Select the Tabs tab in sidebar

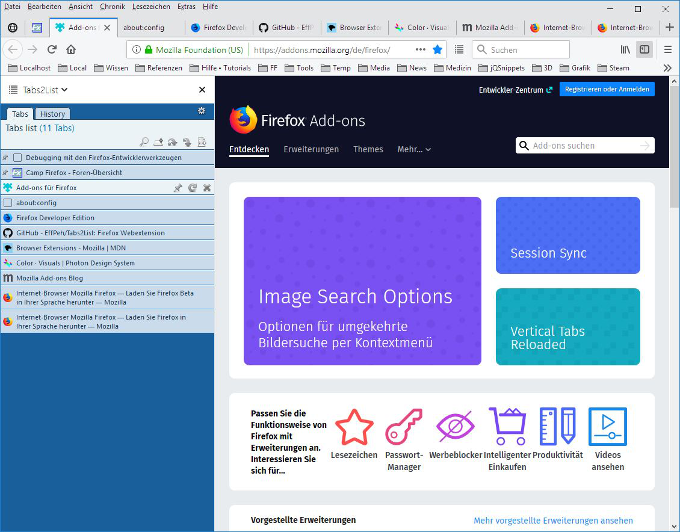tap(20, 114)
